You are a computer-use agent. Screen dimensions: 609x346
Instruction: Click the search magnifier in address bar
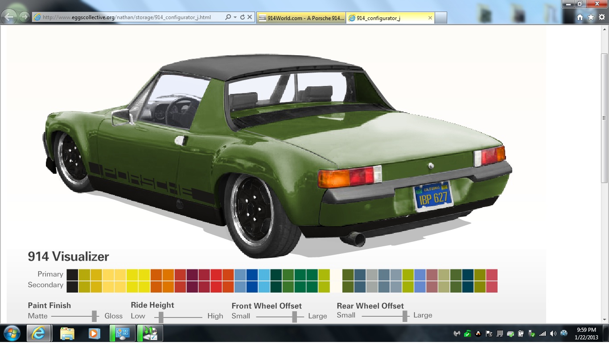pos(228,17)
